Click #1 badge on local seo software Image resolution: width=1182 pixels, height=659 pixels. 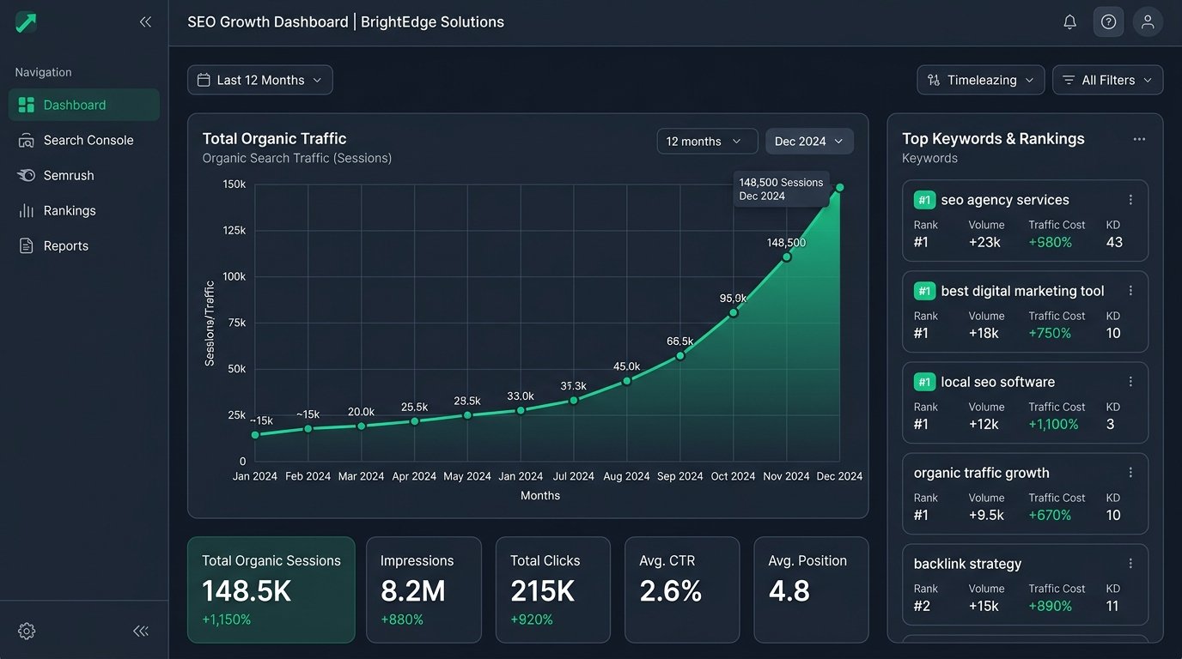click(x=924, y=382)
